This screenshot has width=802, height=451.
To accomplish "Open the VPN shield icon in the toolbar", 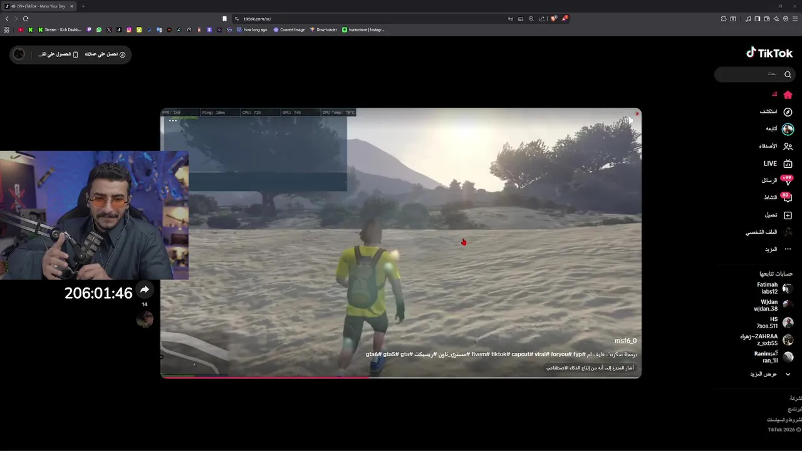I will click(786, 19).
